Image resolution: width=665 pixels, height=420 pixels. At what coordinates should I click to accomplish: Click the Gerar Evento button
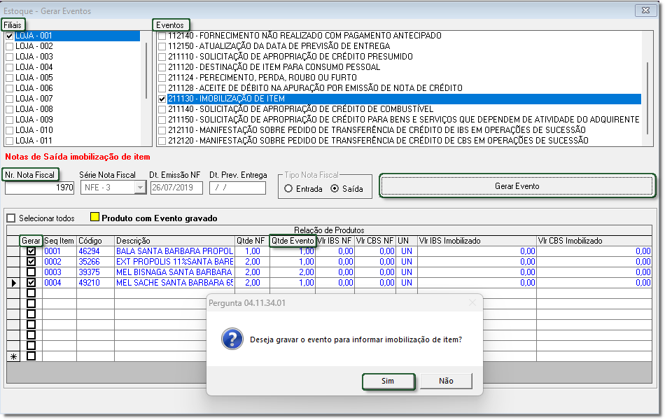(517, 185)
